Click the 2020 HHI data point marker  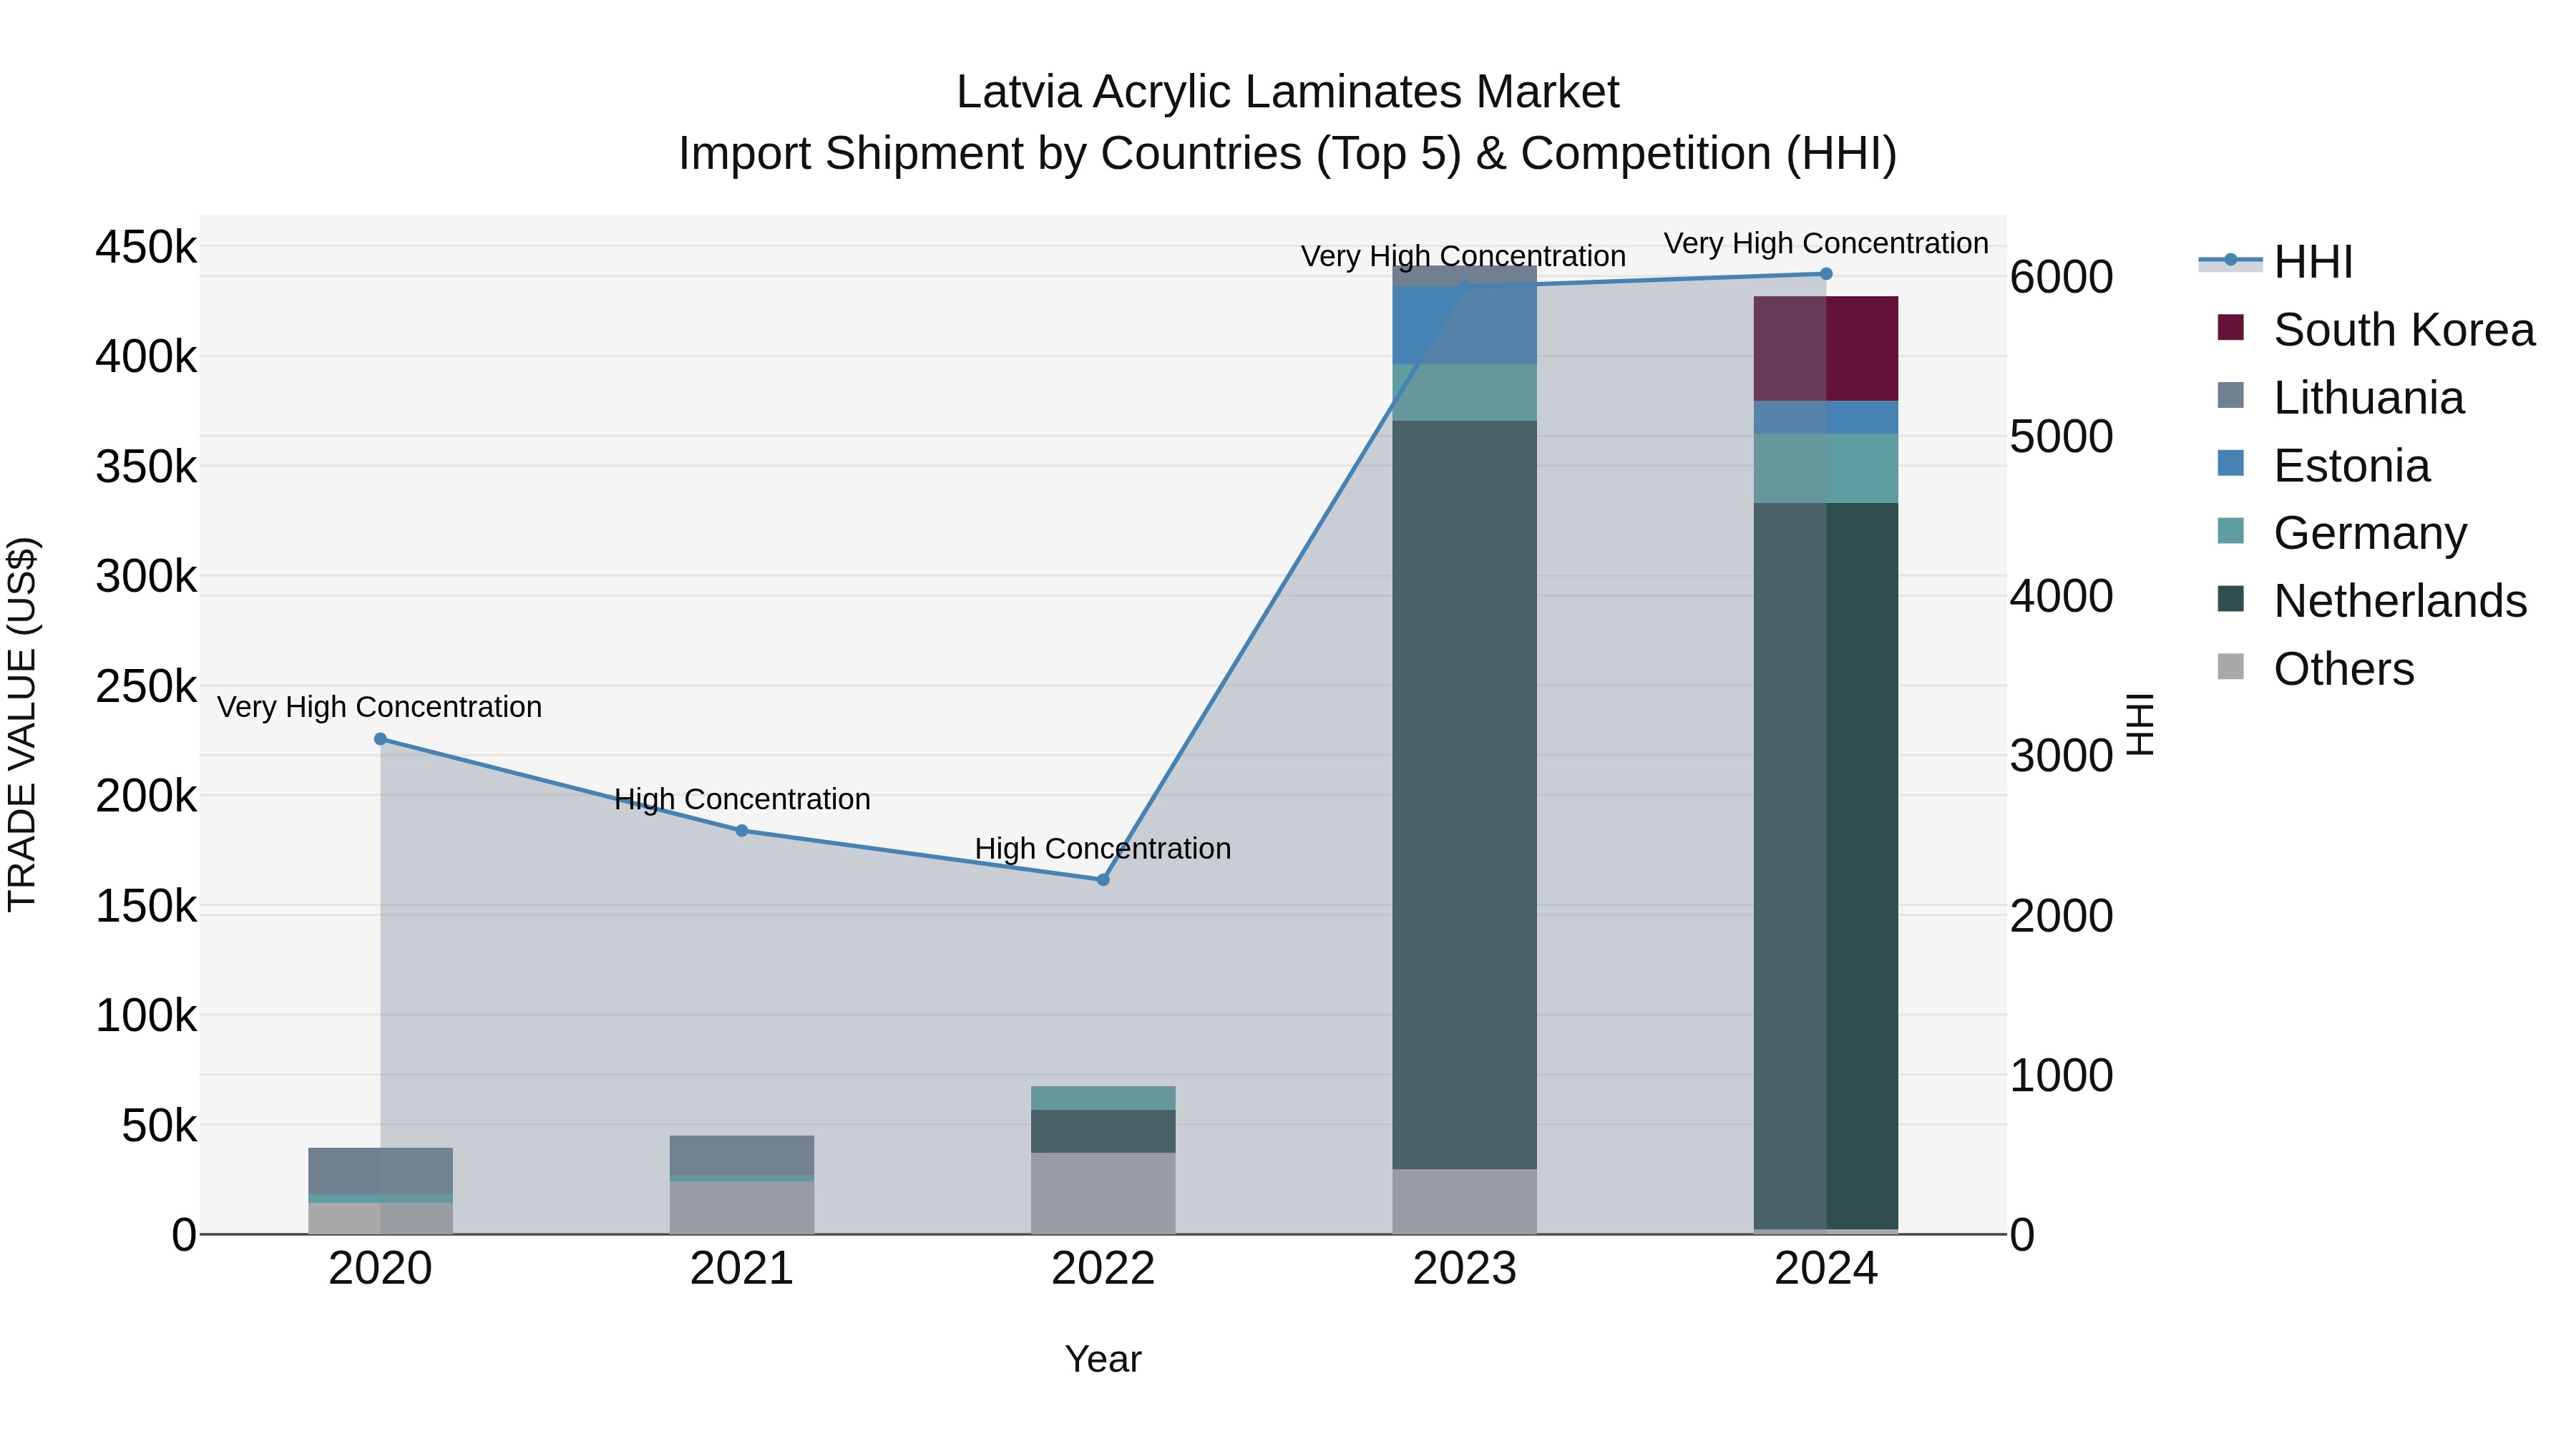(380, 739)
